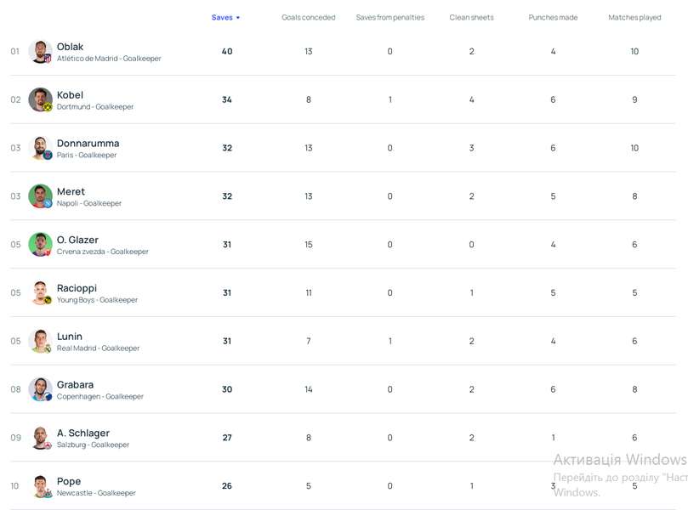Open O. Glazer's player photo
The image size is (688, 510).
[40, 245]
